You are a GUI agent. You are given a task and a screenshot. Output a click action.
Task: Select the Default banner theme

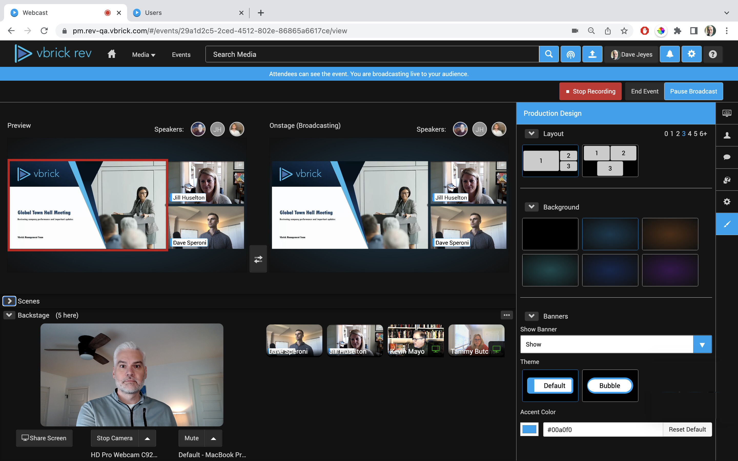[550, 385]
